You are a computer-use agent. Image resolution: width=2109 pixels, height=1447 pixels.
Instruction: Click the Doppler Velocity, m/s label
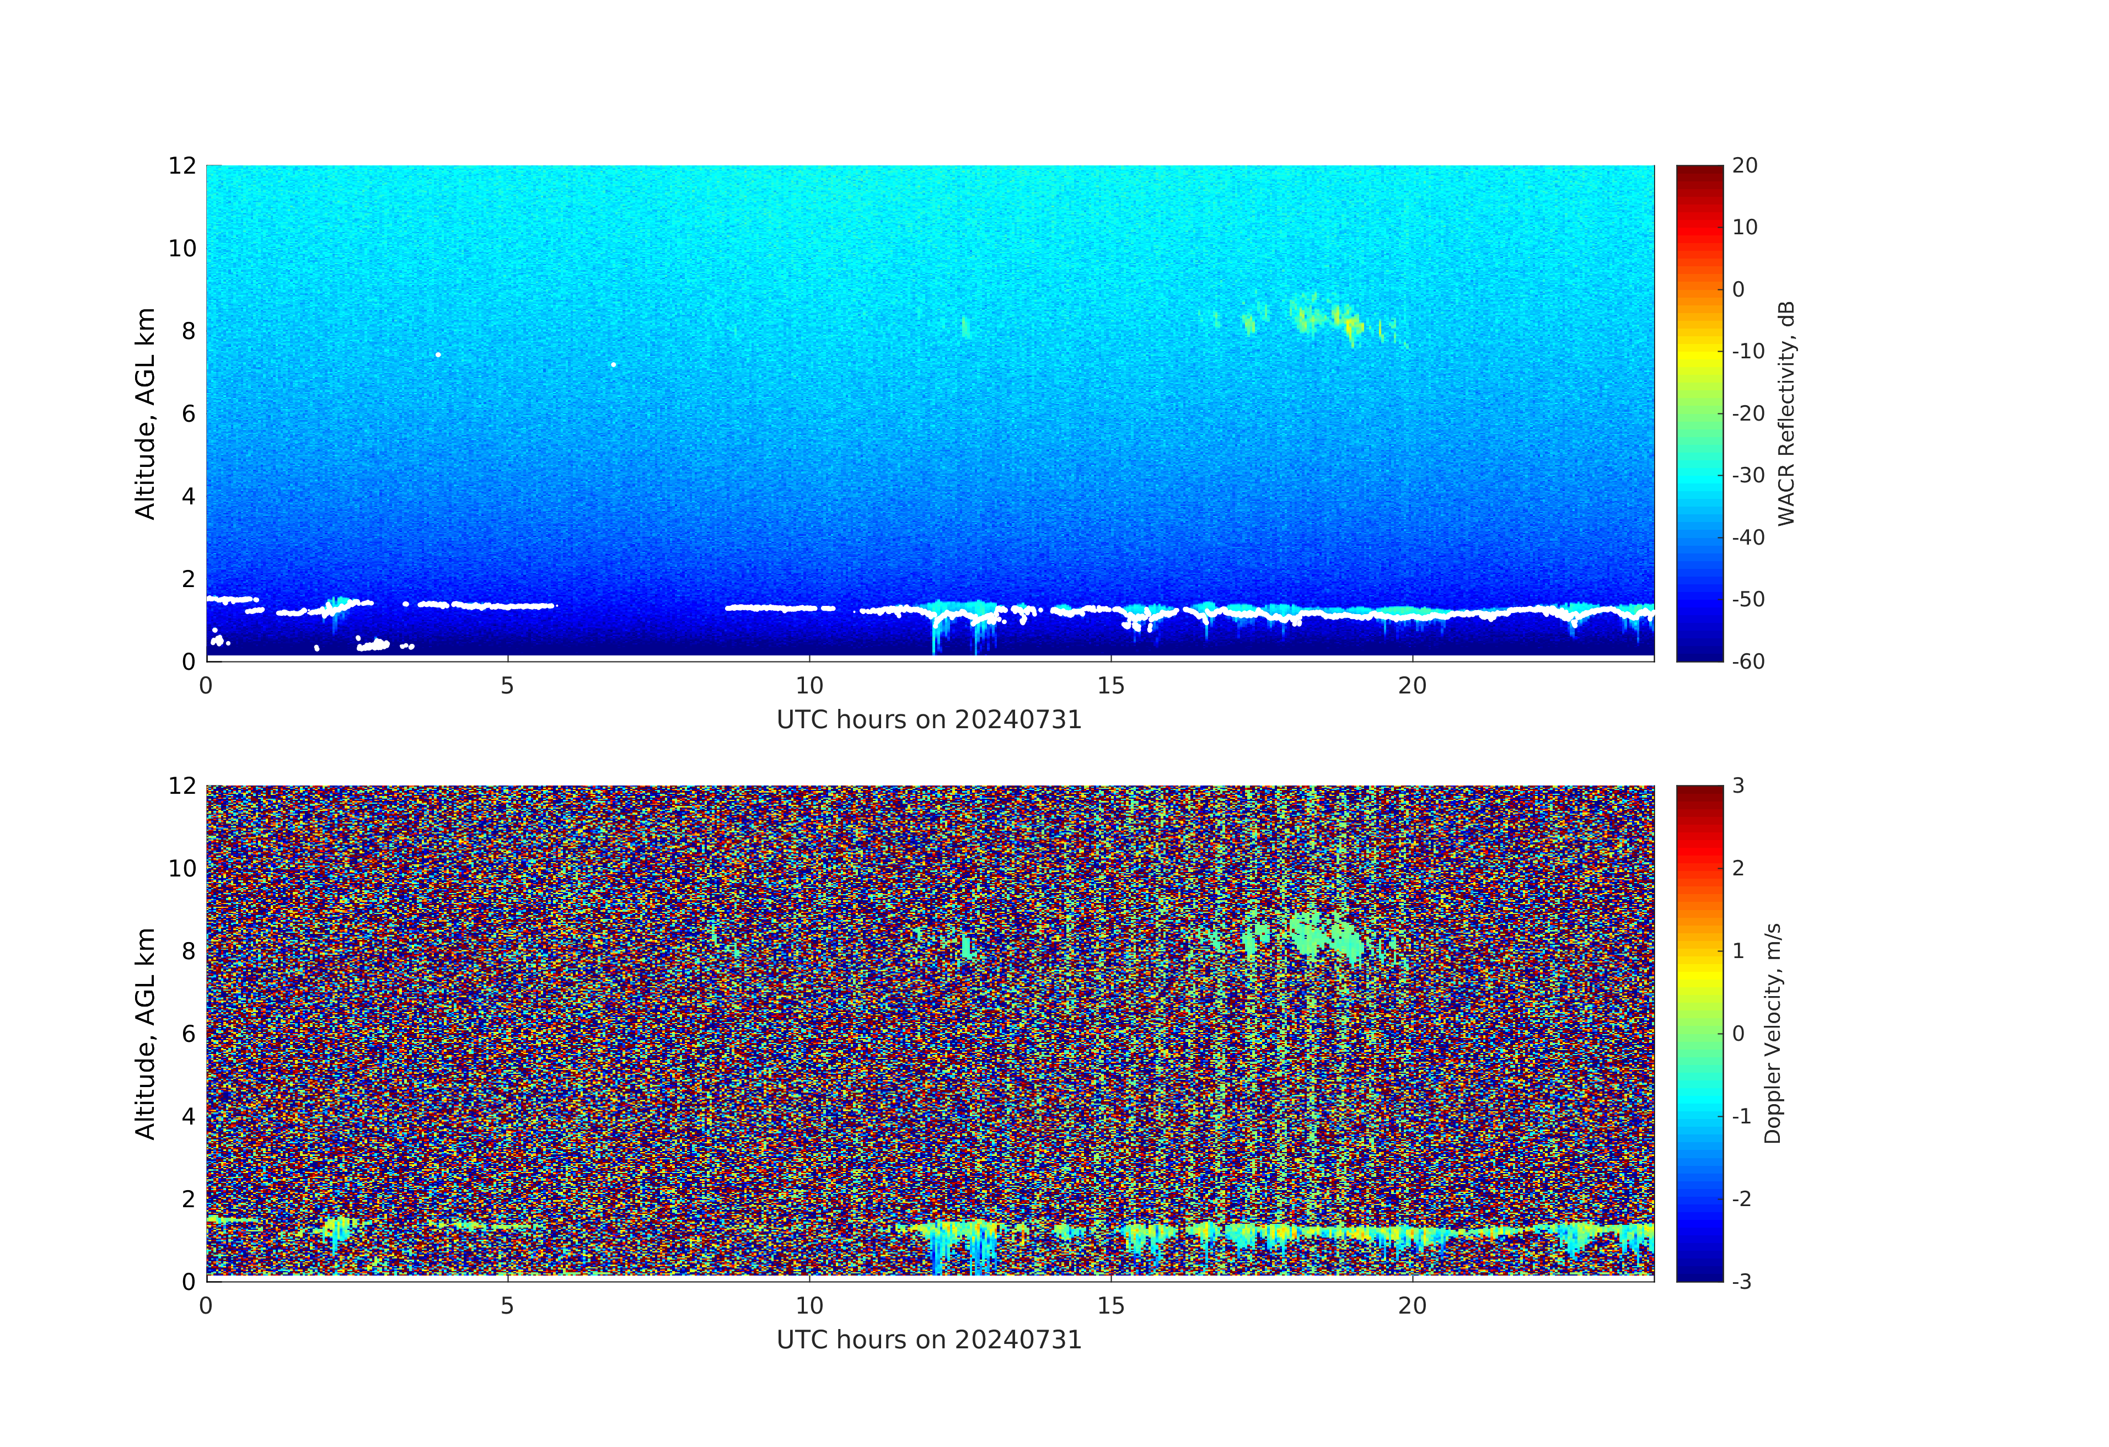tap(1772, 1032)
